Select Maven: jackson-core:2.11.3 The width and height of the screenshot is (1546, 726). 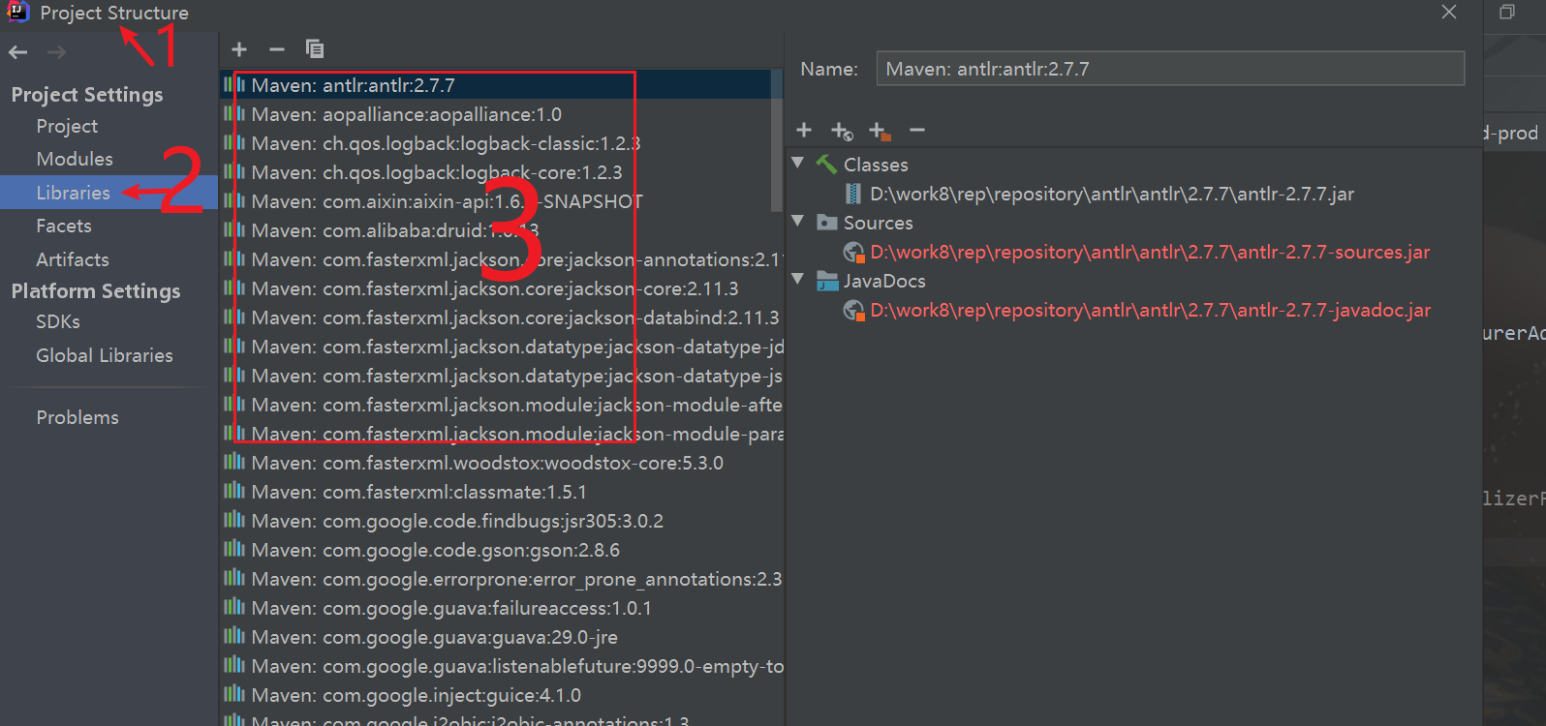(x=502, y=288)
